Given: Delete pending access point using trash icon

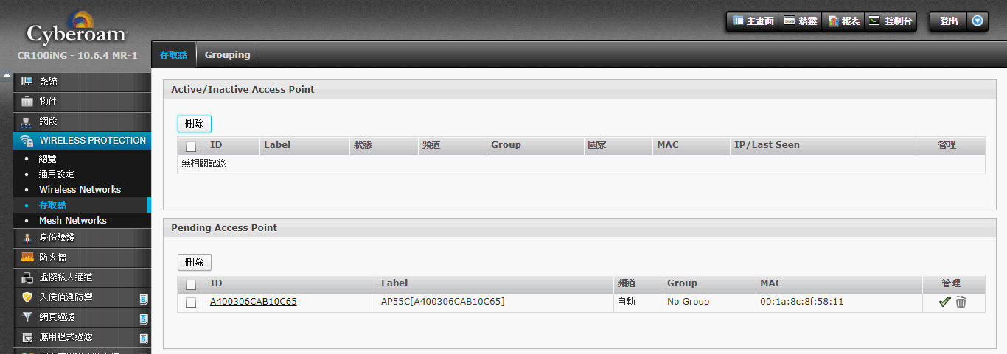Looking at the screenshot, I should pos(961,302).
